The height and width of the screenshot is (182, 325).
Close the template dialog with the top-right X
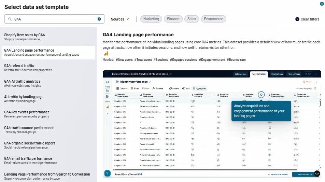pyautogui.click(x=322, y=4)
